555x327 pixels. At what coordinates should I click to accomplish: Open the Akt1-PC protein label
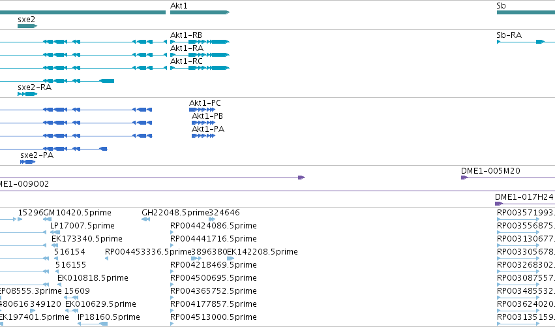click(205, 103)
